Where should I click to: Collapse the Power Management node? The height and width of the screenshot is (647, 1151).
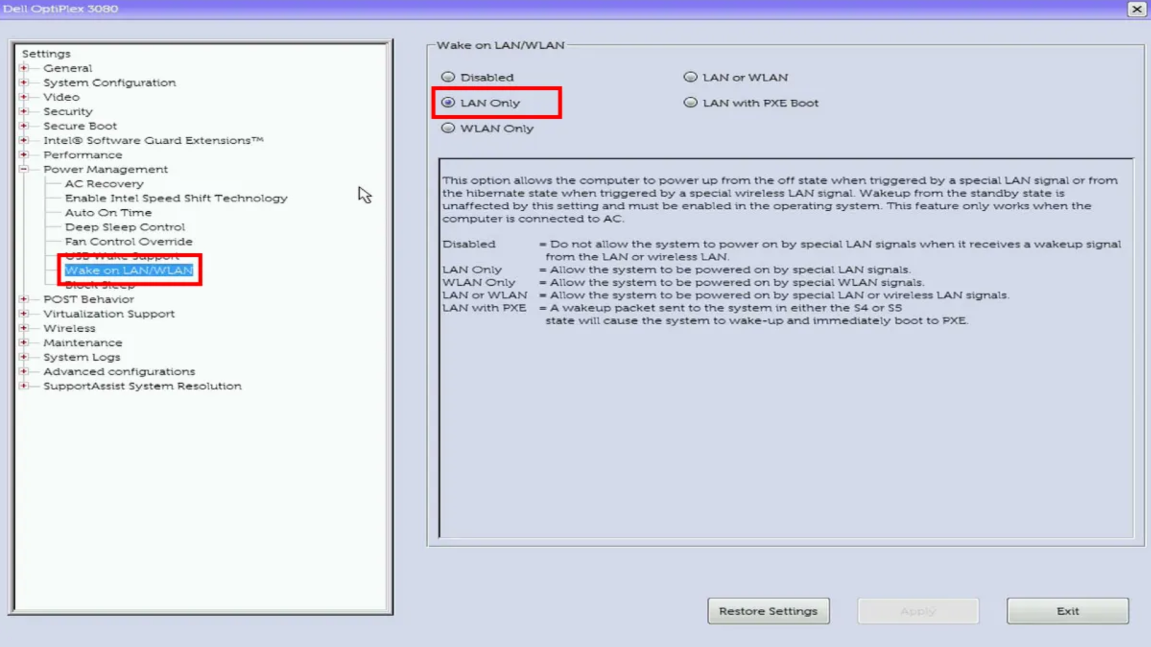(23, 169)
